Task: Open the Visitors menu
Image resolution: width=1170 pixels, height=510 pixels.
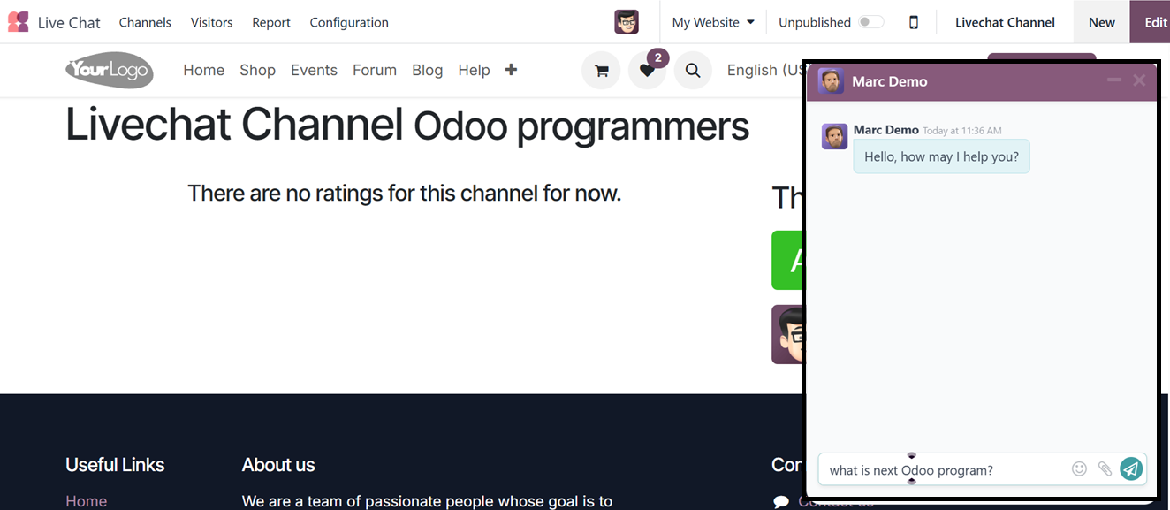Action: (x=212, y=22)
